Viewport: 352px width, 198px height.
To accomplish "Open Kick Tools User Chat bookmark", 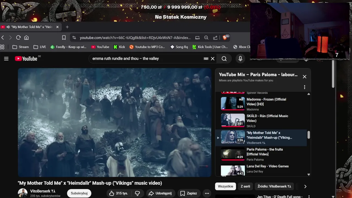I will [210, 47].
